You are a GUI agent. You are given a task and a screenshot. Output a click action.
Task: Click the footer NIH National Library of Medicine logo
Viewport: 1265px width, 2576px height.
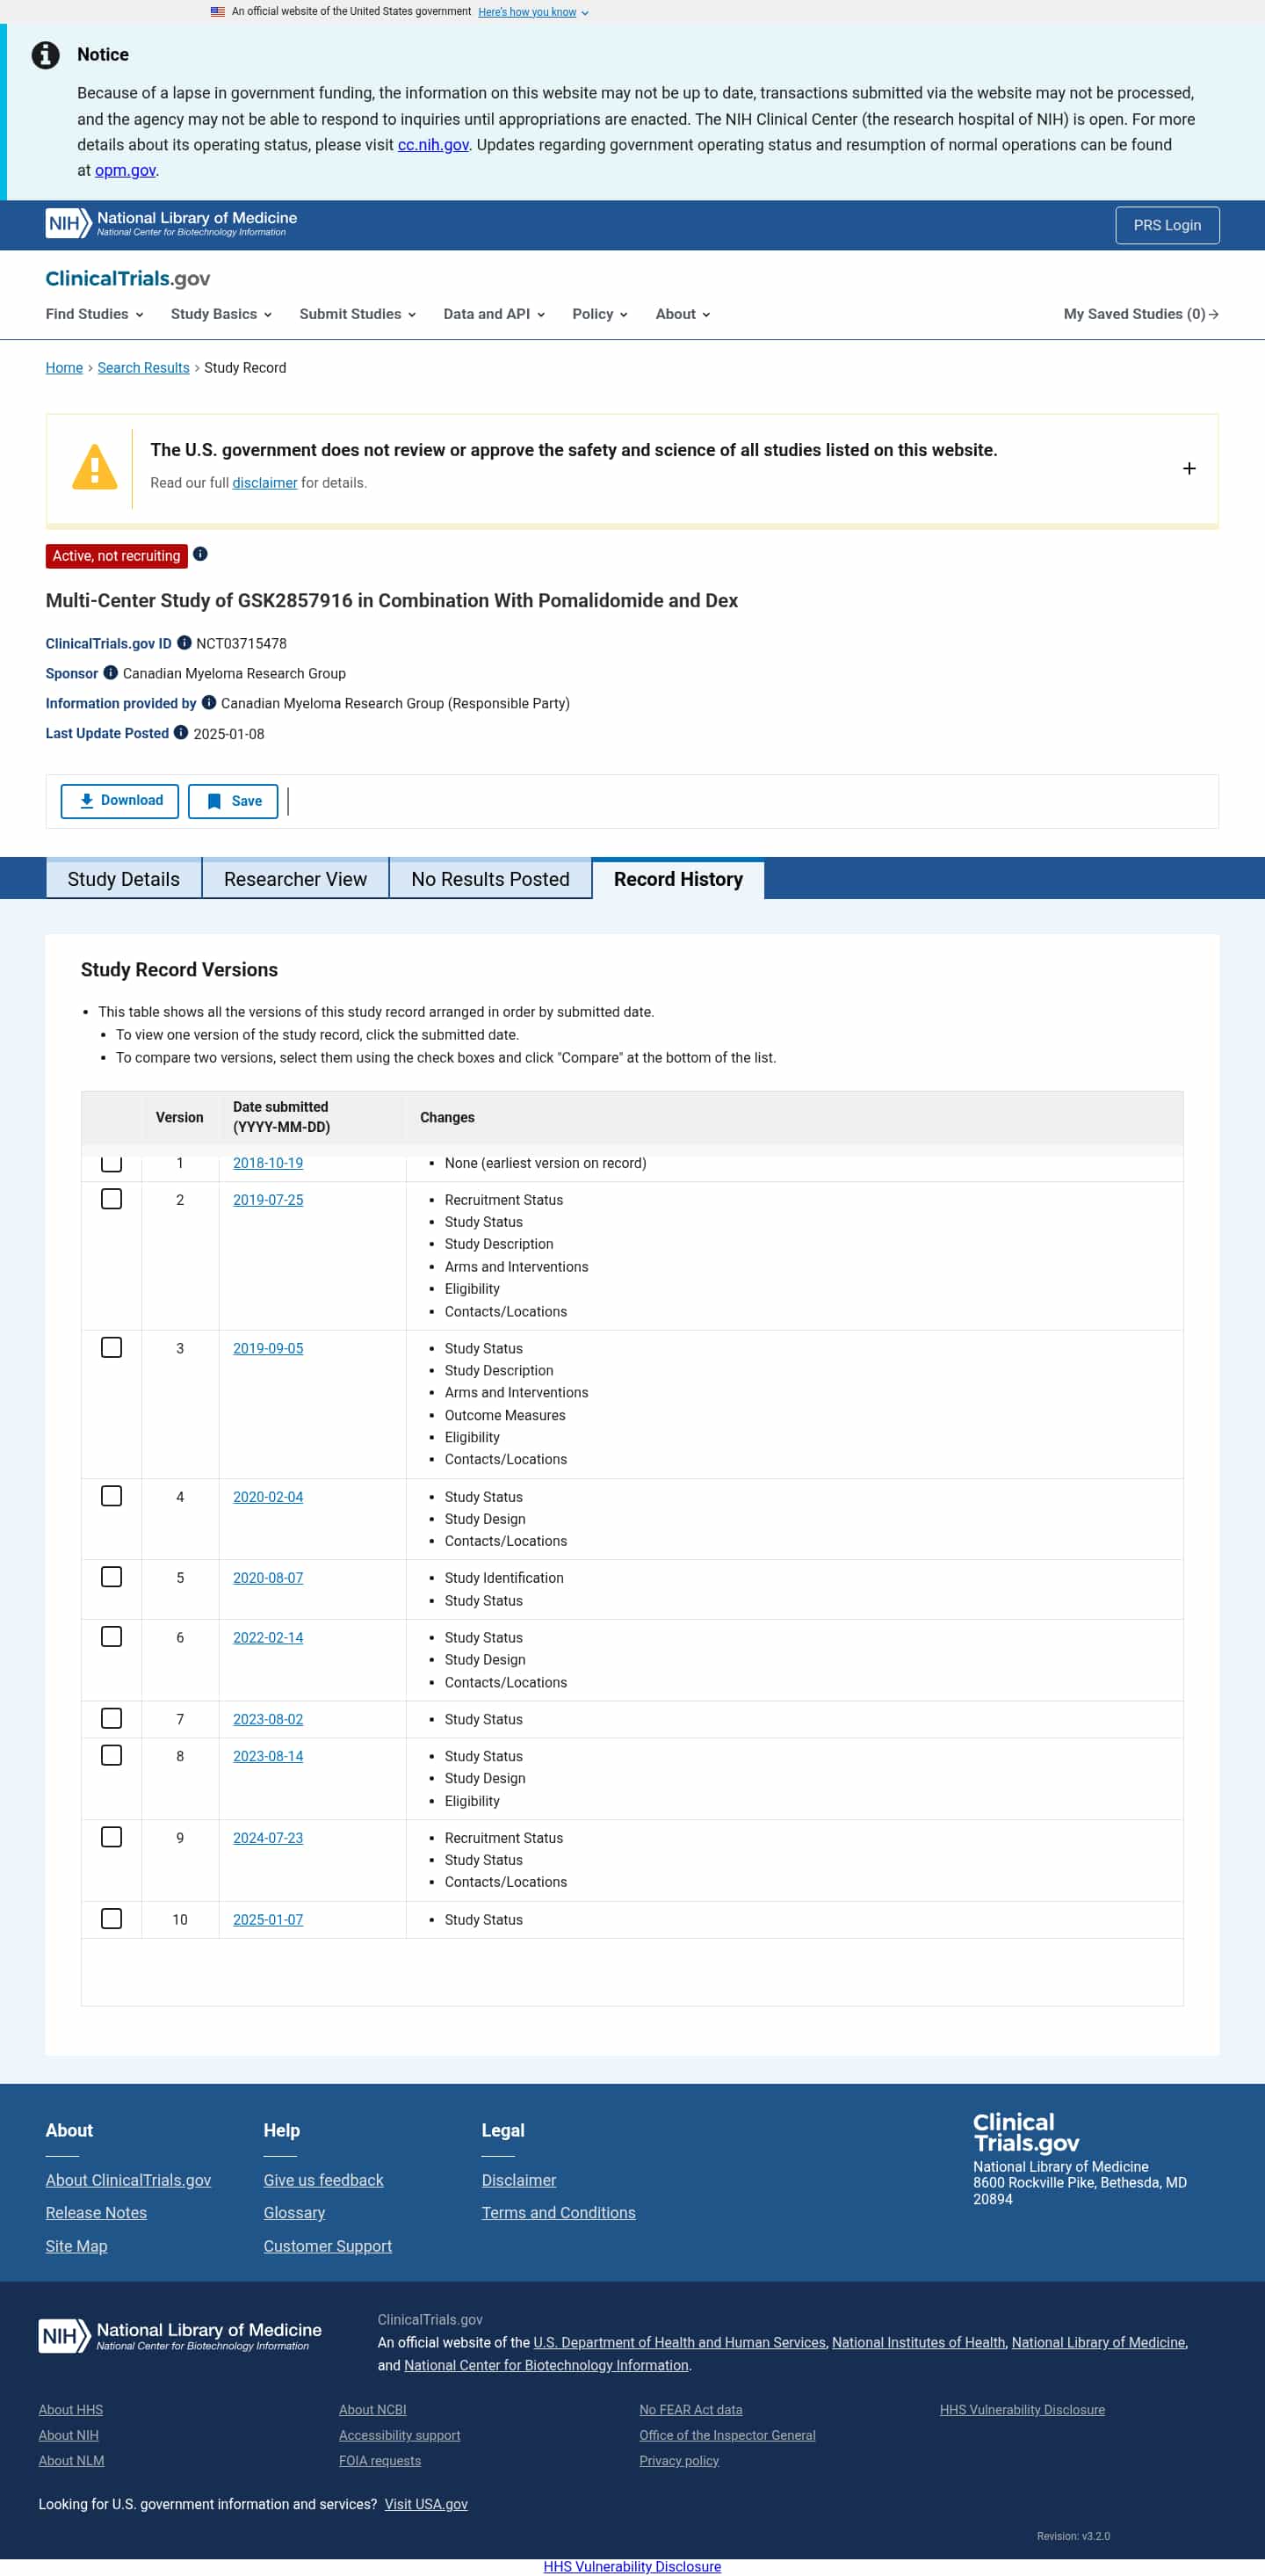coord(180,2336)
